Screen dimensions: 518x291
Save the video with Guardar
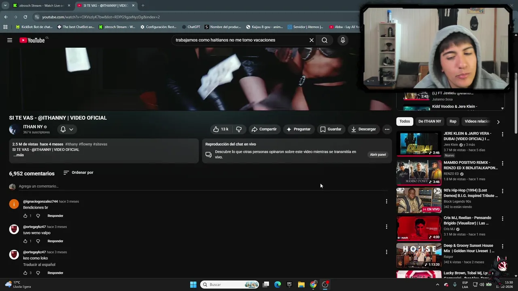click(331, 129)
